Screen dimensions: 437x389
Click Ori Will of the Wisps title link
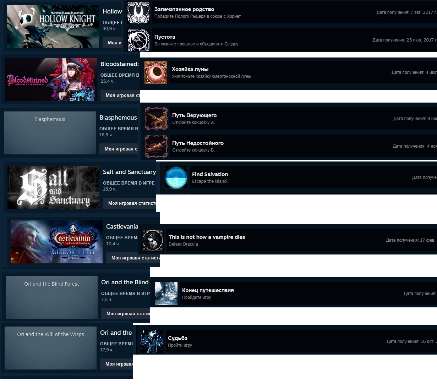[x=116, y=333]
